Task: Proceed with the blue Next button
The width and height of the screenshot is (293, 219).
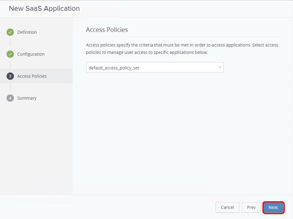Action: point(273,207)
